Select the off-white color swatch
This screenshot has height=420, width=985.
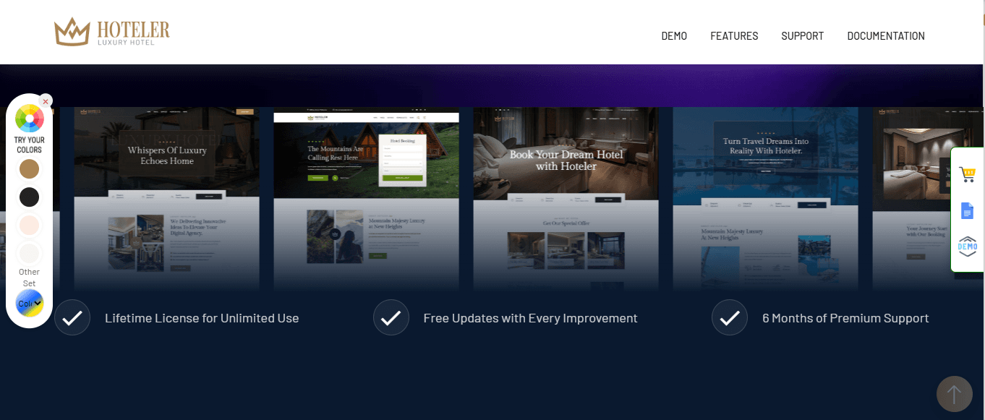29,253
